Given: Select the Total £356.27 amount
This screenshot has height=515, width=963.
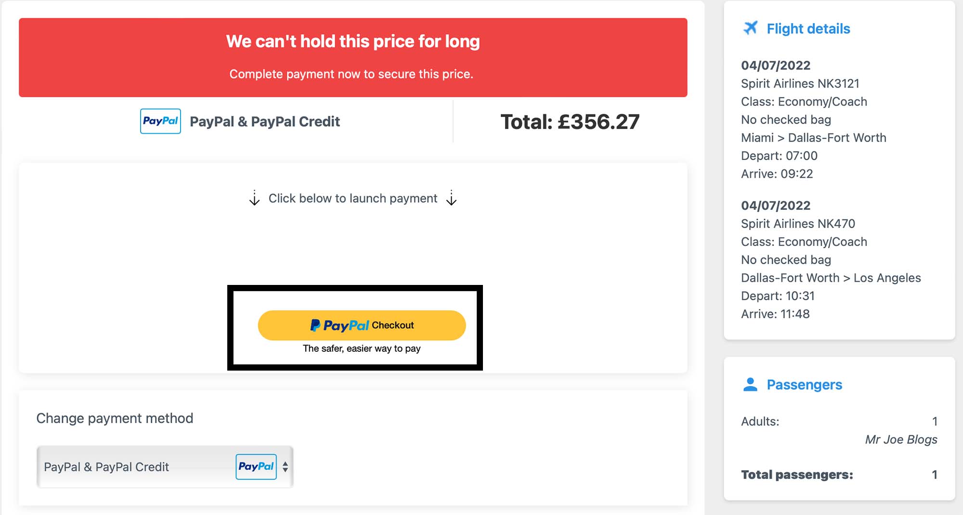Looking at the screenshot, I should (570, 121).
